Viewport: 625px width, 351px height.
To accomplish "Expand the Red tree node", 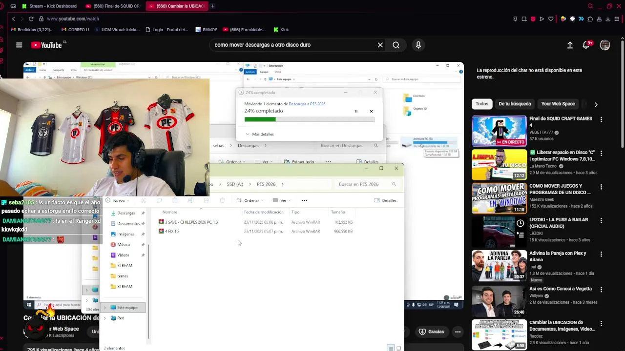I will (104, 318).
